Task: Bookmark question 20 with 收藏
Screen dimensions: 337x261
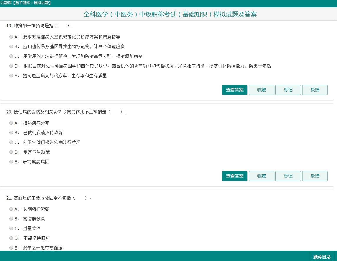Action: (x=262, y=176)
